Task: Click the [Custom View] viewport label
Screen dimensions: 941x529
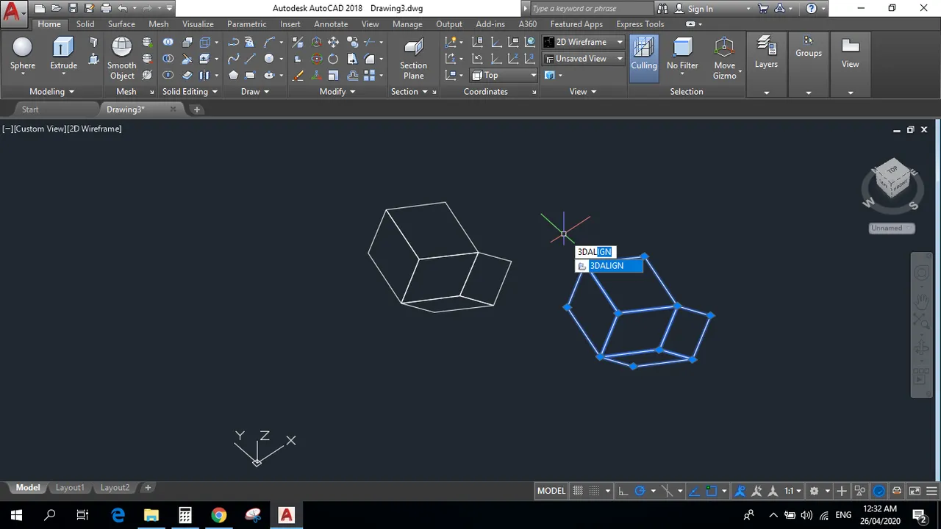Action: pos(40,129)
